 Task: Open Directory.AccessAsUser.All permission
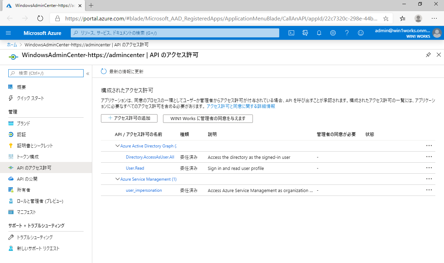point(150,157)
